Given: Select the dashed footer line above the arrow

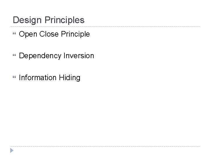Looking at the screenshot, I should click(105, 146).
